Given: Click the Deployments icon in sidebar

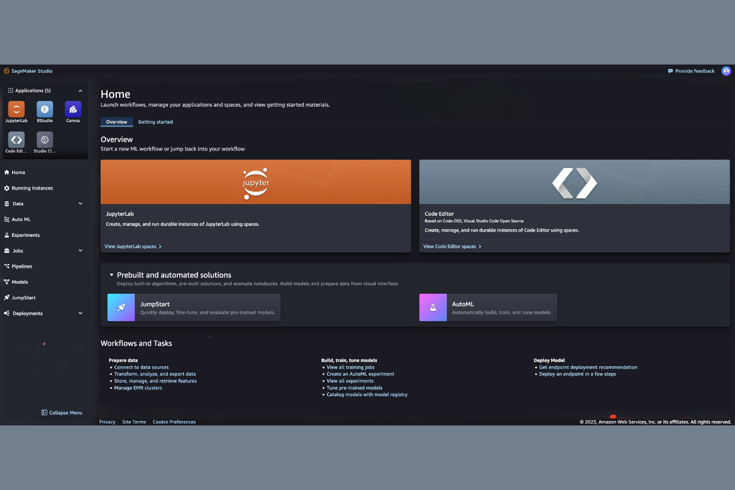Looking at the screenshot, I should click(7, 313).
